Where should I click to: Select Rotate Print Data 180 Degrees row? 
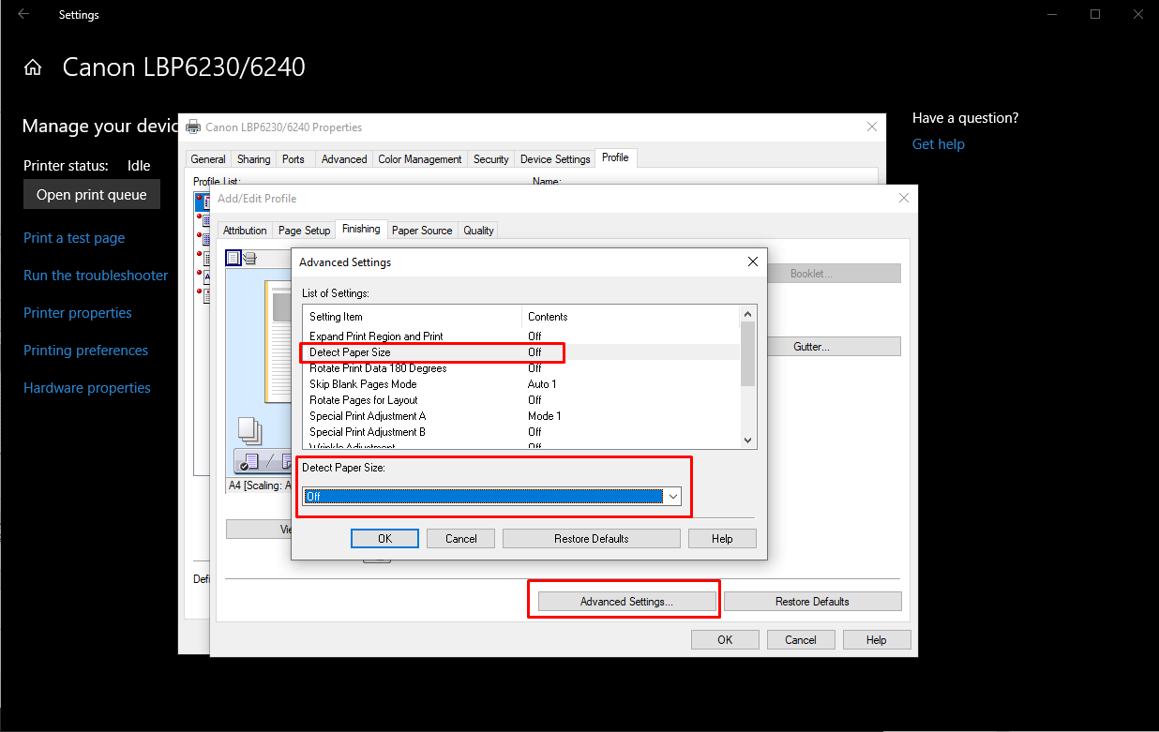click(521, 368)
